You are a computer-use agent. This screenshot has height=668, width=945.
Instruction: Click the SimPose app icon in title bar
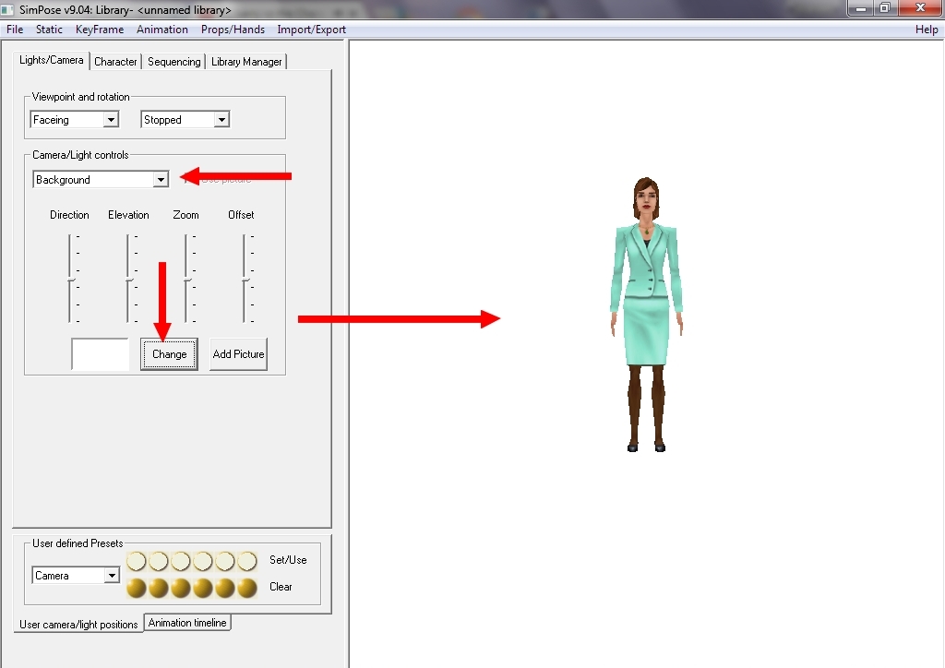click(x=9, y=10)
